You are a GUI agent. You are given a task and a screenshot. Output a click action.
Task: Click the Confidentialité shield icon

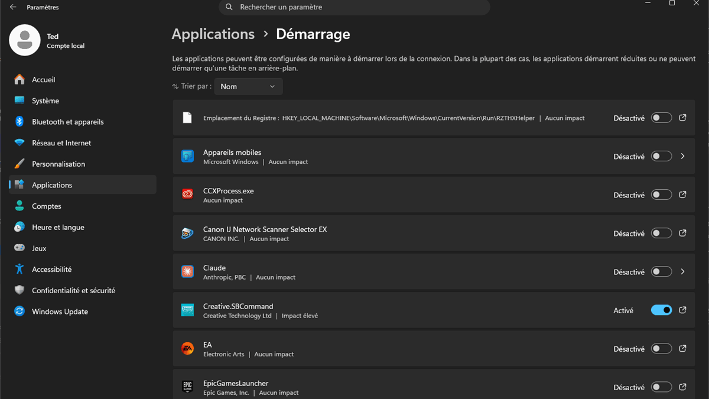(19, 290)
